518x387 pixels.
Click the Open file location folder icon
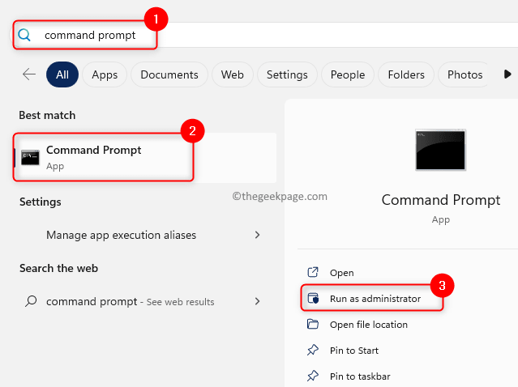(313, 325)
